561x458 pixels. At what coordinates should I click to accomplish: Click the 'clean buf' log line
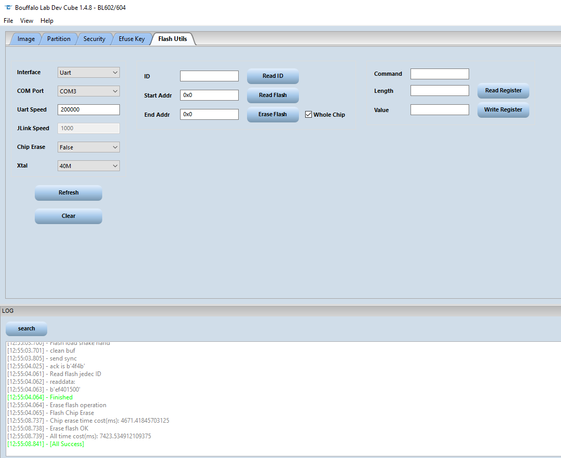tap(42, 351)
